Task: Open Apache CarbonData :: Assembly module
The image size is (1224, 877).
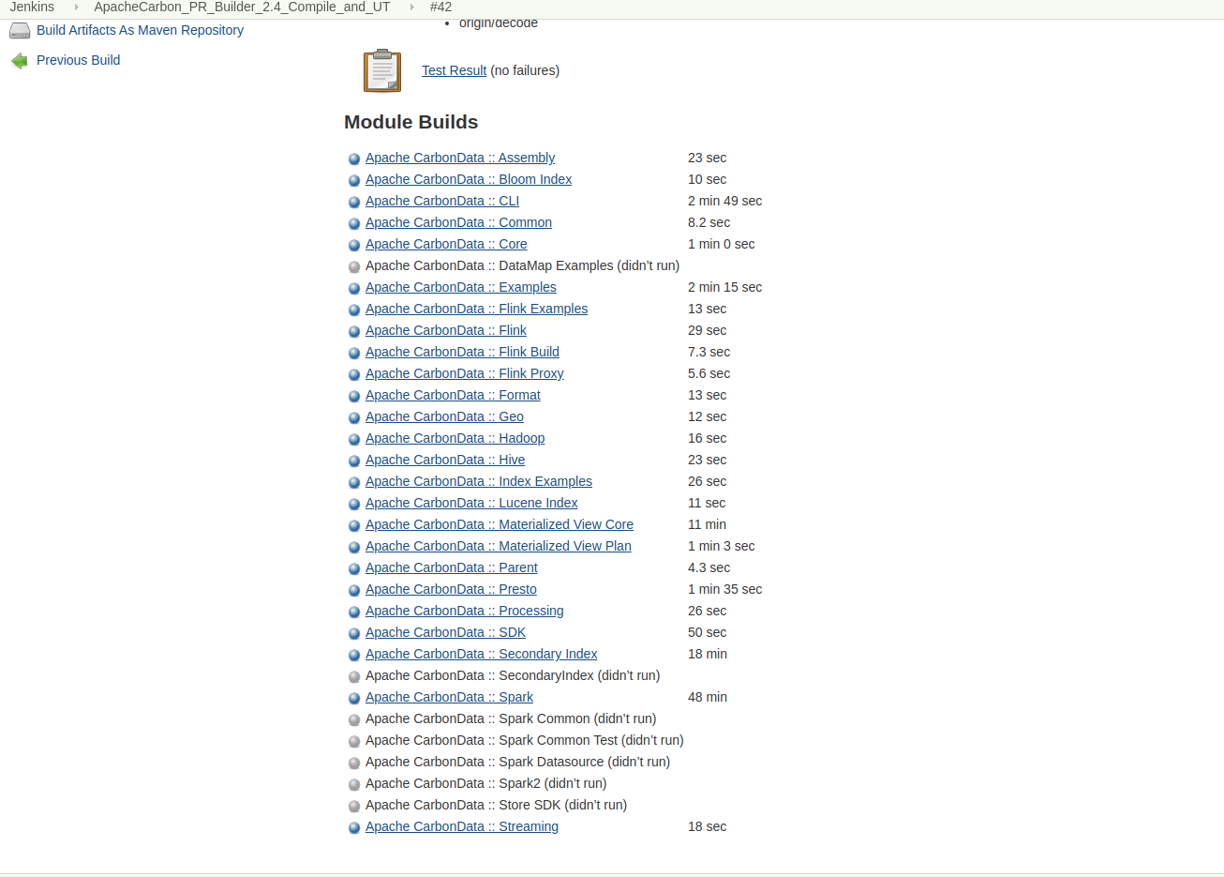Action: [x=460, y=158]
